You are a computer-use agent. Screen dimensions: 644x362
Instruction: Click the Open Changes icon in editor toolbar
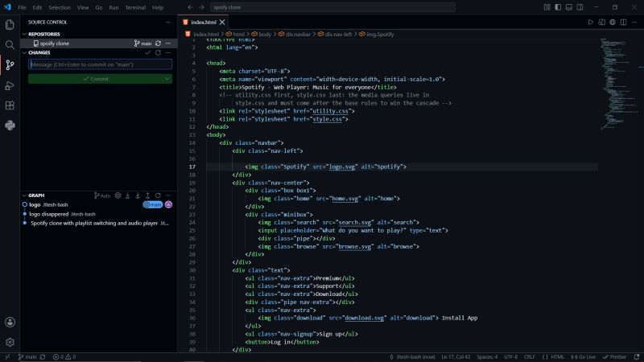601,23
